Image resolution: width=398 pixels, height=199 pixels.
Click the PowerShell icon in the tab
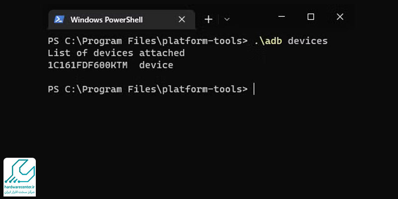pyautogui.click(x=58, y=19)
